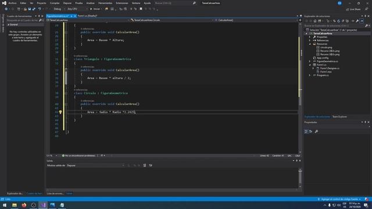This screenshot has height=209, width=372.
Task: Open the Debug configuration dropdown
Action: 59,9
